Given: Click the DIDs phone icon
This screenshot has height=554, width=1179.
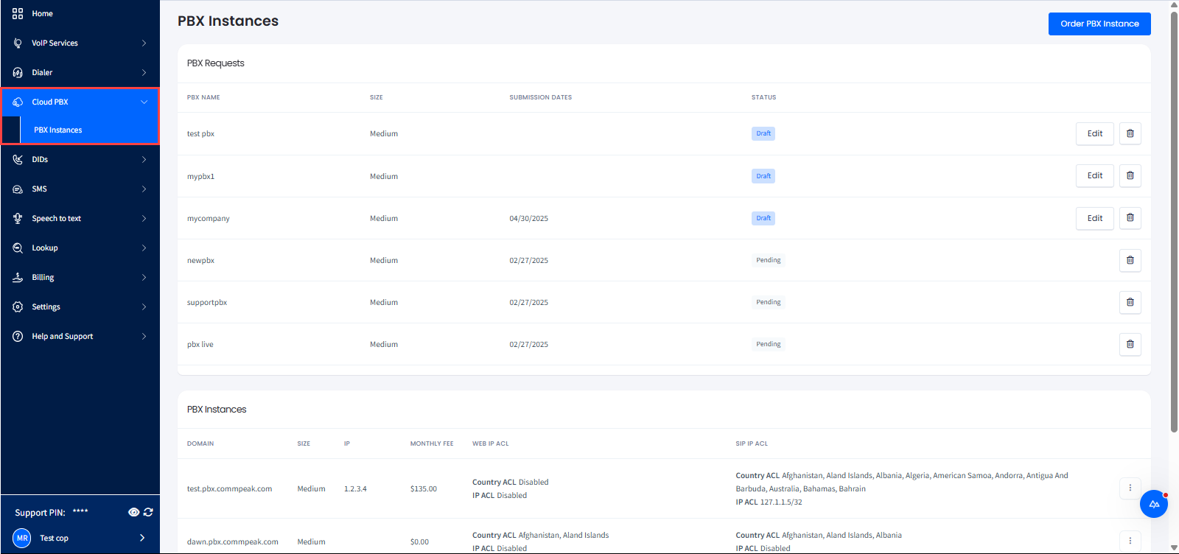Looking at the screenshot, I should click(18, 159).
